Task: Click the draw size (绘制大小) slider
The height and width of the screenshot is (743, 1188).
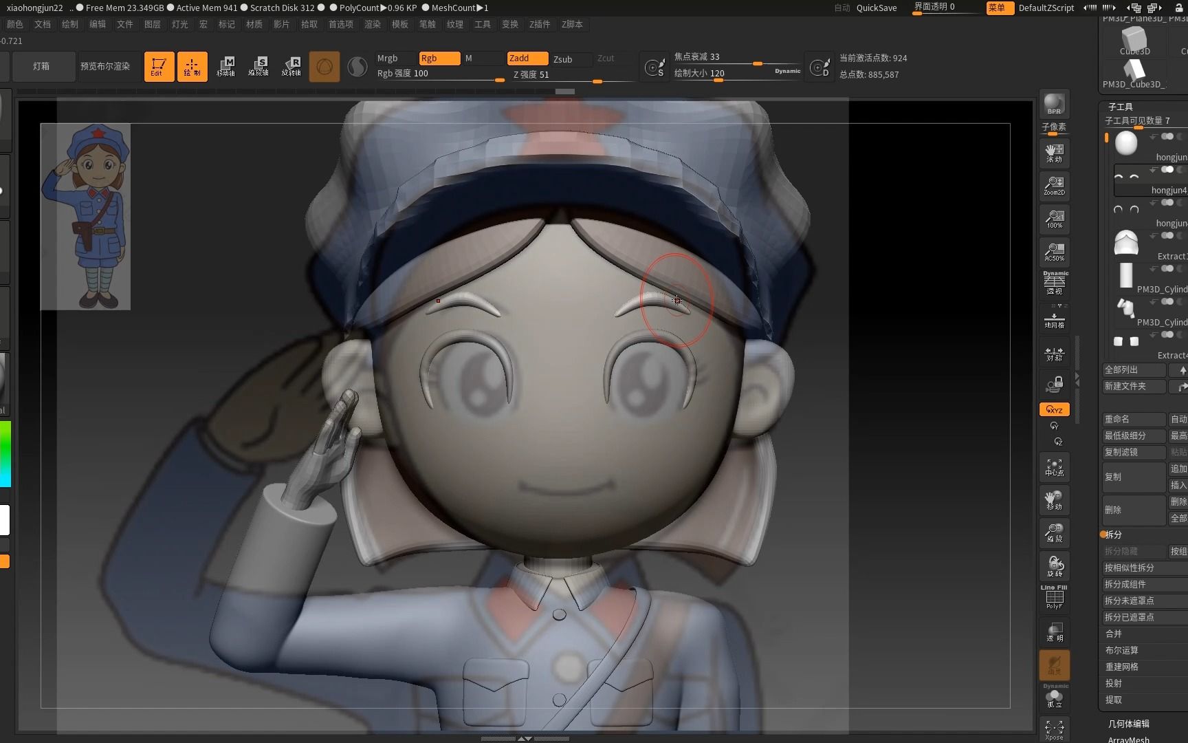Action: (737, 74)
